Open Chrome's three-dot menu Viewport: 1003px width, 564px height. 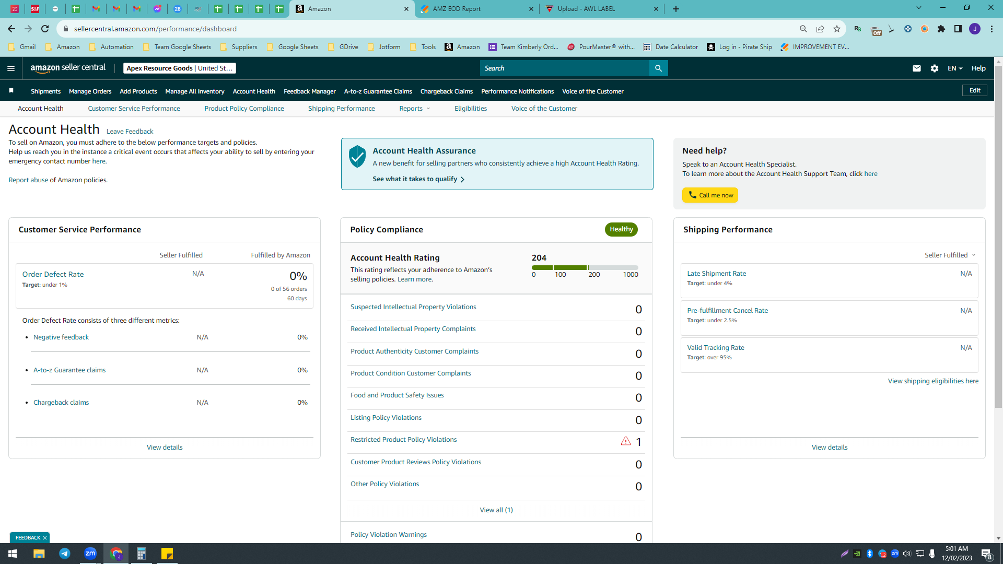(992, 29)
